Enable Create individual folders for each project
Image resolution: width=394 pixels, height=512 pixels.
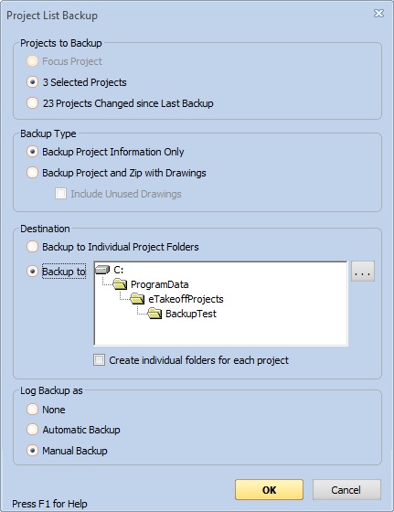click(100, 360)
